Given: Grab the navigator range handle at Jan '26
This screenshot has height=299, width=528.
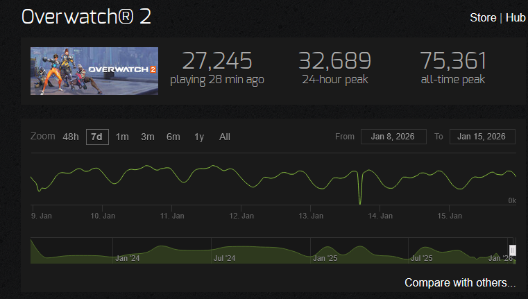Looking at the screenshot, I should tap(513, 250).
